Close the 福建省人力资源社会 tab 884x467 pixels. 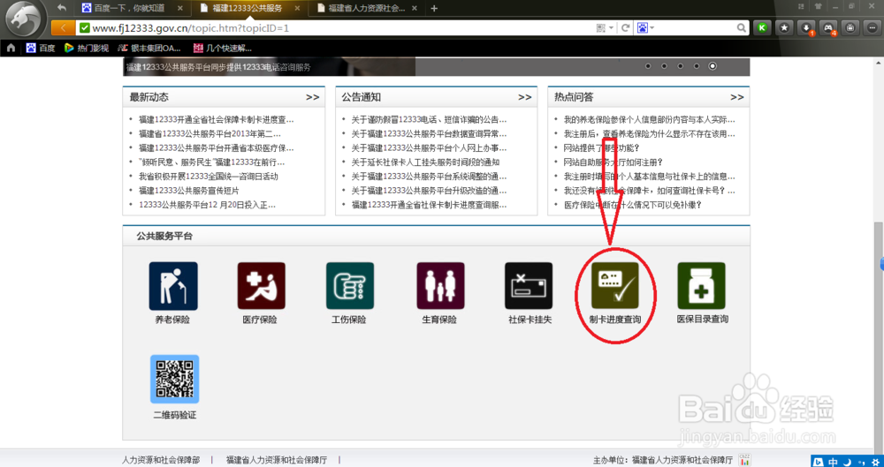pyautogui.click(x=415, y=9)
